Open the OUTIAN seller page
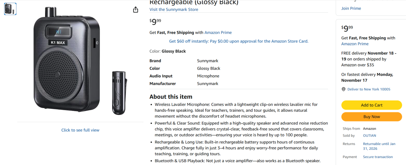This screenshot has height=165, width=406. coord(369,135)
